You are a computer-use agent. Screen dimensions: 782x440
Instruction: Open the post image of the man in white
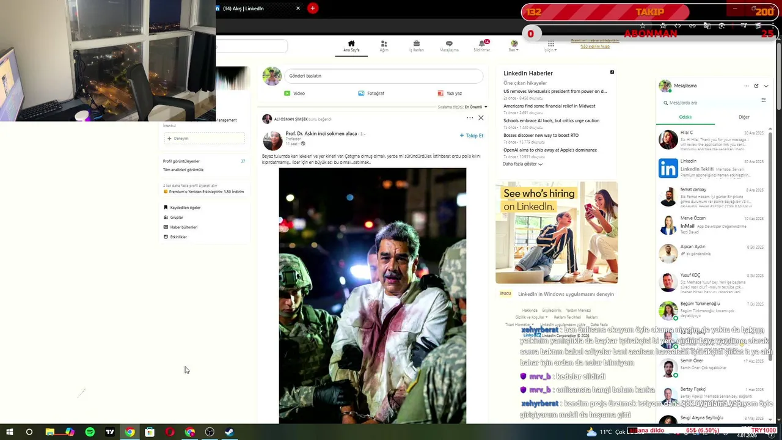[373, 296]
